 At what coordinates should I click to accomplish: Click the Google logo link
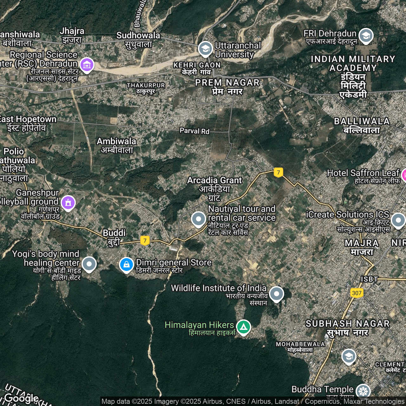click(21, 398)
